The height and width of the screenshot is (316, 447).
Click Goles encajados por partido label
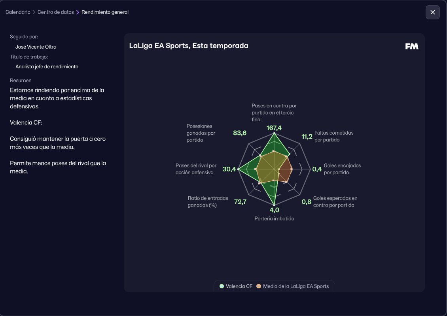pos(343,169)
